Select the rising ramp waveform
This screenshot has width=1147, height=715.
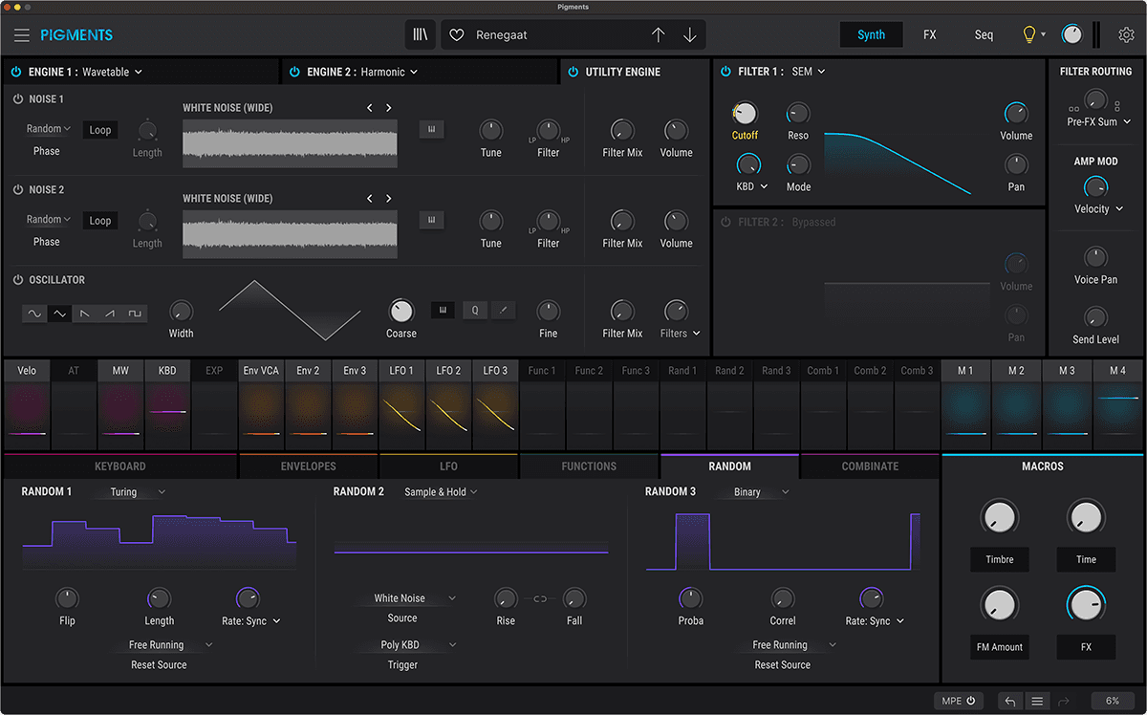110,313
